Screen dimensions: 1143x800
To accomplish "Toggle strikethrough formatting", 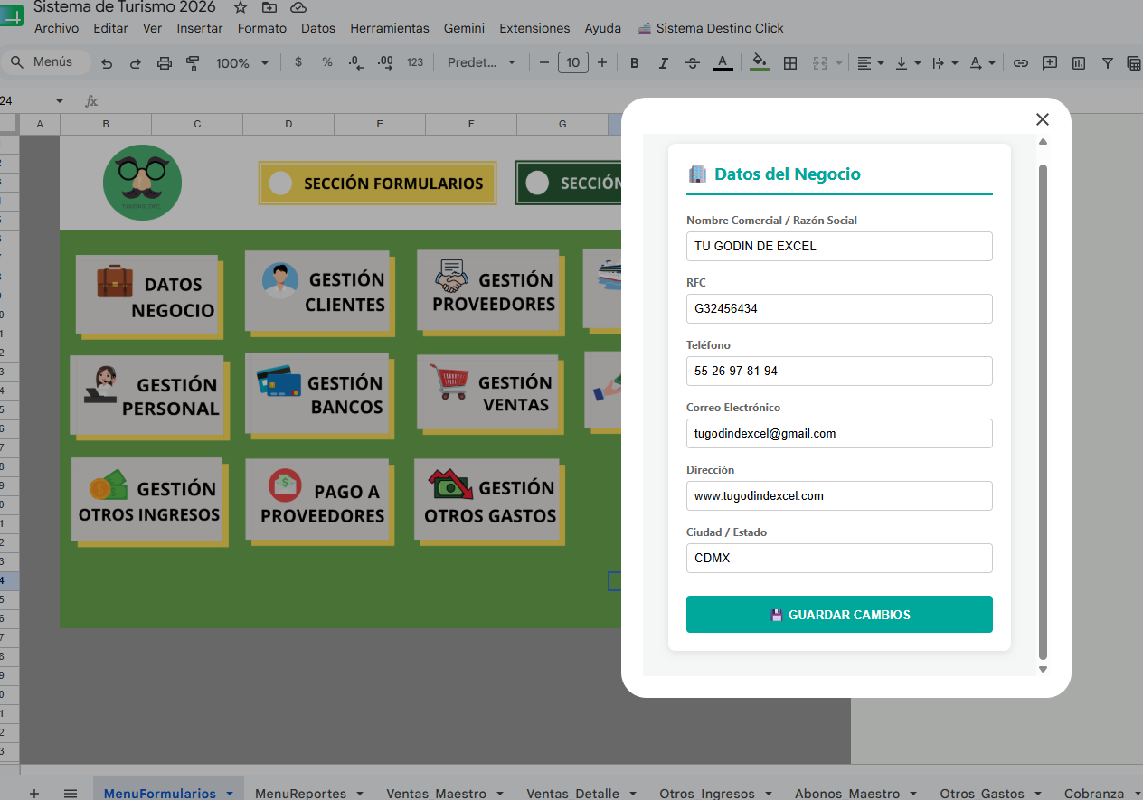I will coord(693,63).
